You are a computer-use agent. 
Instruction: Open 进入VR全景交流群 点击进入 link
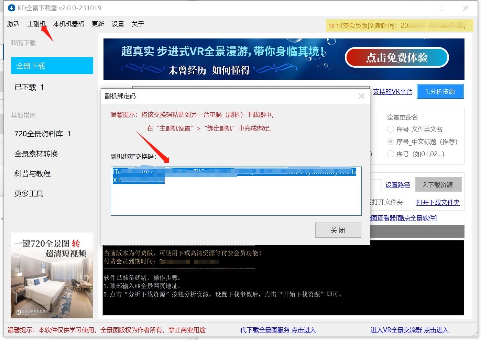click(409, 330)
